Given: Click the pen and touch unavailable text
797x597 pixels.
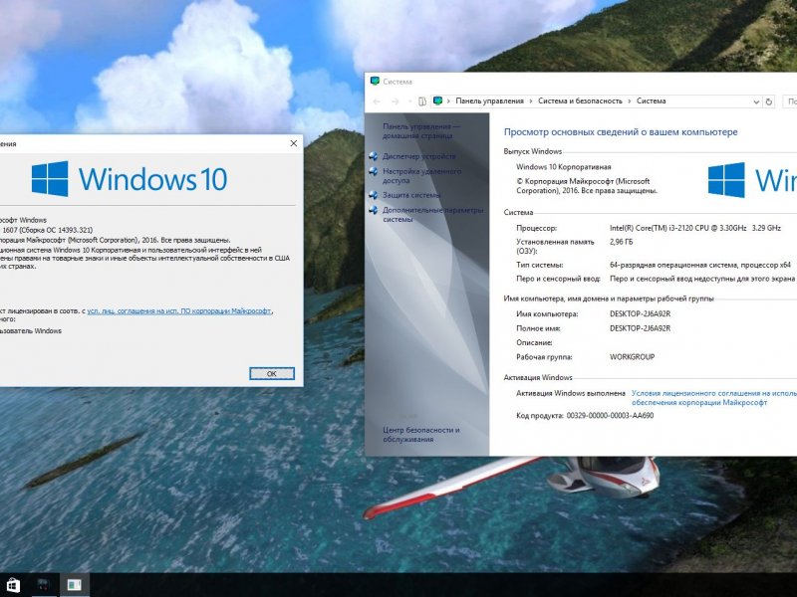Looking at the screenshot, I should pos(702,279).
